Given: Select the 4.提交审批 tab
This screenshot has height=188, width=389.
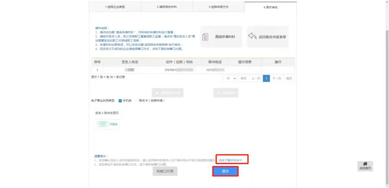Looking at the screenshot, I should click(x=270, y=7).
